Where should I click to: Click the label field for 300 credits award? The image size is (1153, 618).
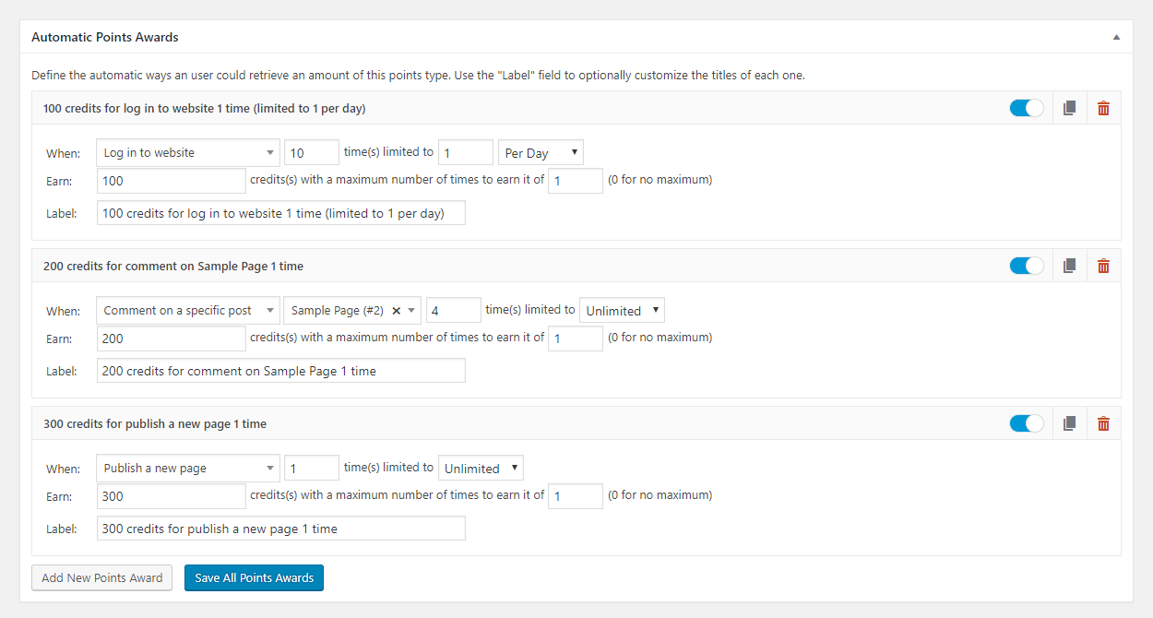coord(280,529)
